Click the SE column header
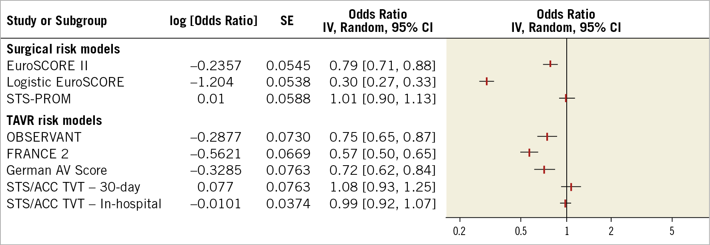The height and width of the screenshot is (245, 710). coord(287,21)
